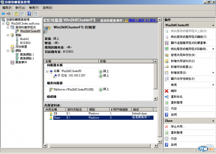Image resolution: width=216 pixels, height=154 pixels.
Task: Click the 類型 column header
Action: pos(99,110)
